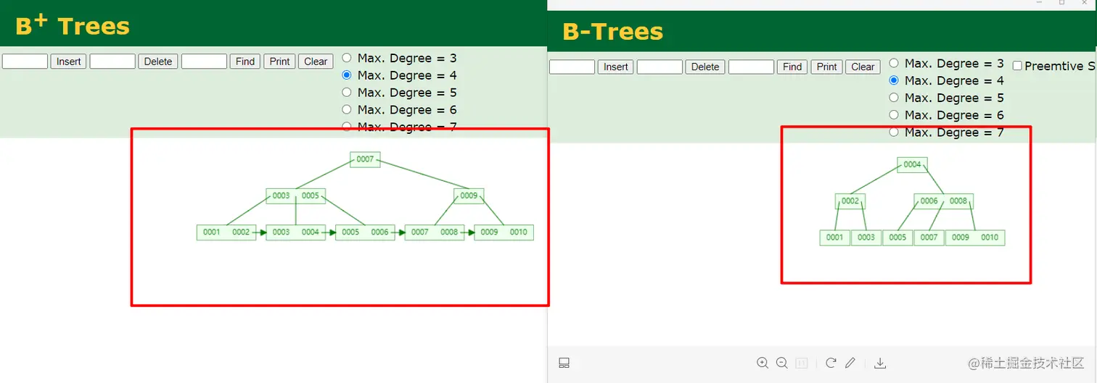
Task: Rotate the image with the rotate icon
Action: (831, 363)
